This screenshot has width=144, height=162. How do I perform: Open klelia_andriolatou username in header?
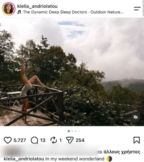[x=37, y=6]
